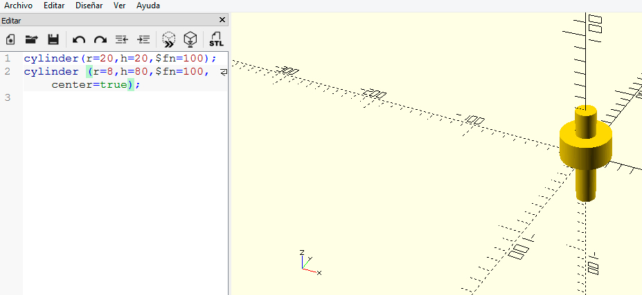Redo the last undone edit

click(x=100, y=39)
